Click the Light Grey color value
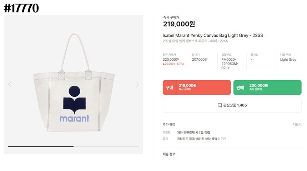Screen dimensions: 307x171 point(288,60)
